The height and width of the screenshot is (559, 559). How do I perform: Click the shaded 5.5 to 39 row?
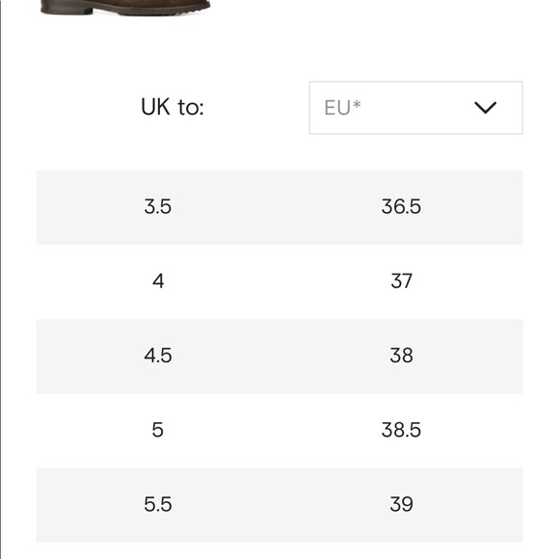279,505
